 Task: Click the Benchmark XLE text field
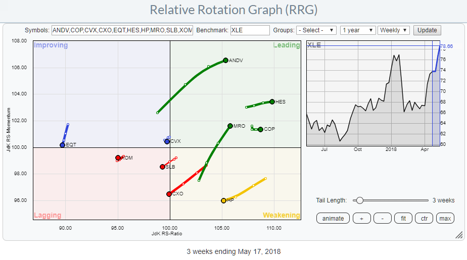click(250, 30)
